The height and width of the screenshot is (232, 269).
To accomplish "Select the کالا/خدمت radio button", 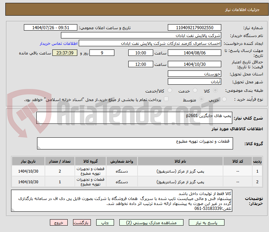I will 170,90.
